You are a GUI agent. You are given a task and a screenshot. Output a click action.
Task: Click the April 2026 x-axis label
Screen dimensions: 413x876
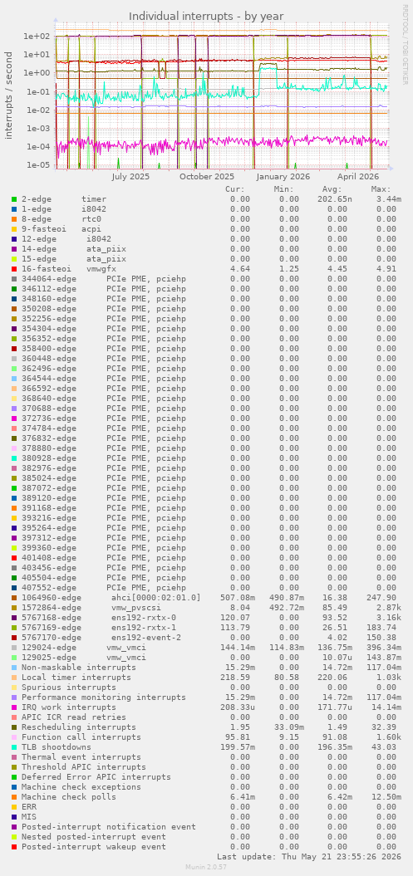click(358, 177)
